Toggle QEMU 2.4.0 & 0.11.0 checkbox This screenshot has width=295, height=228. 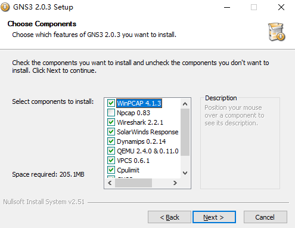tap(111, 151)
